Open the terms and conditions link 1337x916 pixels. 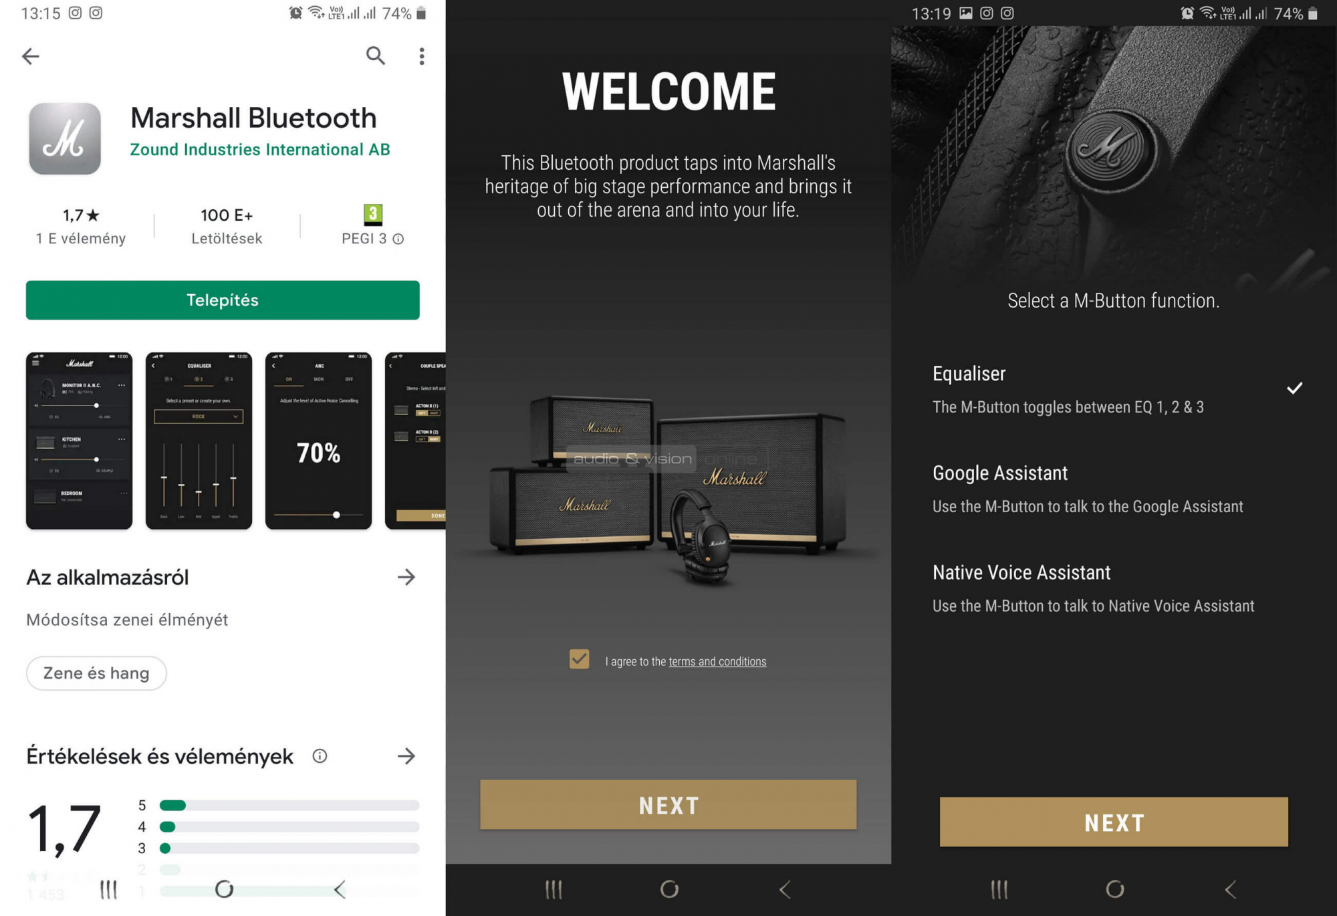tap(717, 661)
